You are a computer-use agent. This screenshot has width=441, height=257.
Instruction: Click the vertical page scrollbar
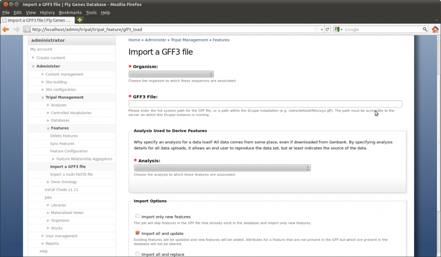click(x=439, y=143)
